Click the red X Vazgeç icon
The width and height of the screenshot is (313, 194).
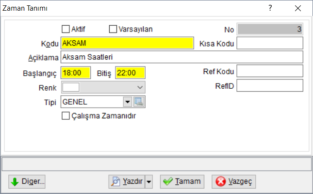(221, 181)
